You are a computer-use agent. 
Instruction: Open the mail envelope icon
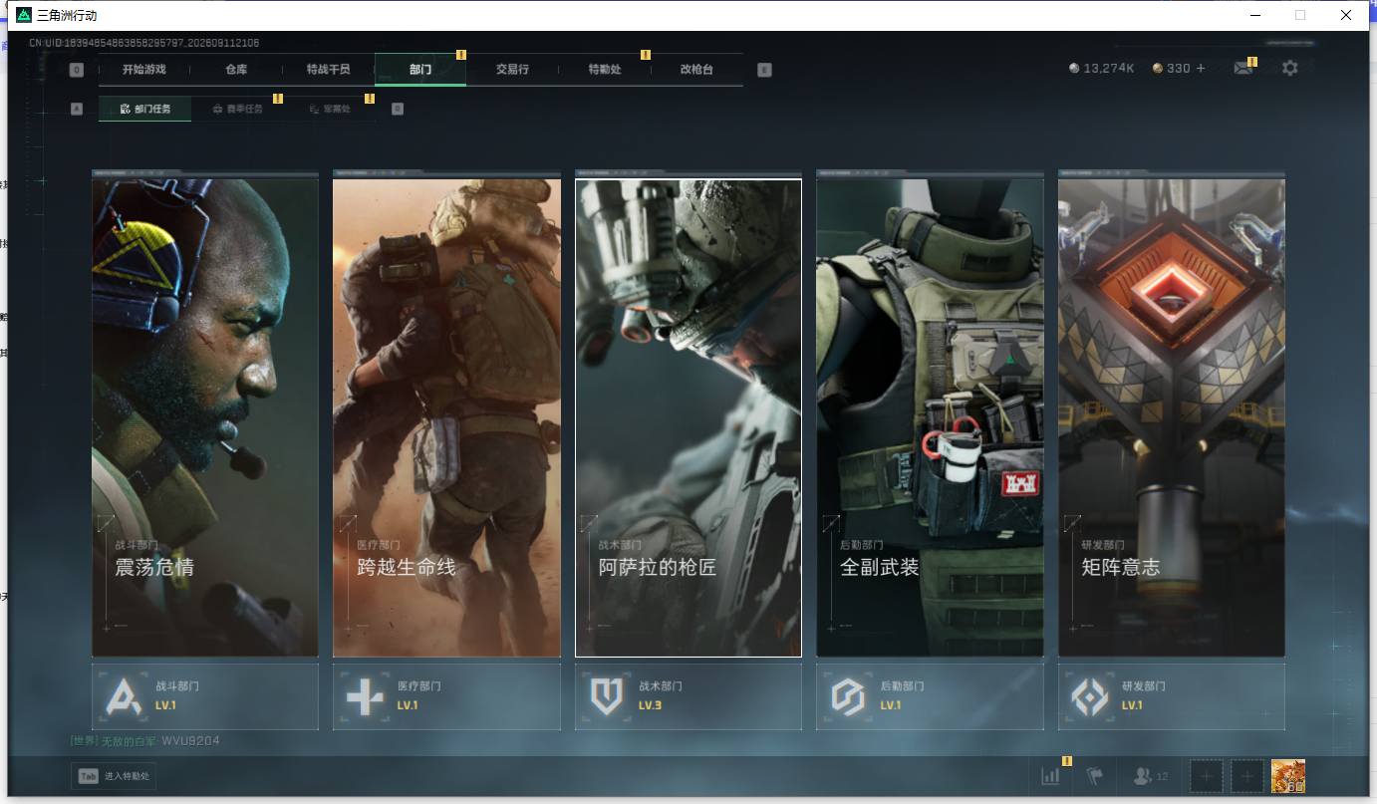click(x=1242, y=69)
